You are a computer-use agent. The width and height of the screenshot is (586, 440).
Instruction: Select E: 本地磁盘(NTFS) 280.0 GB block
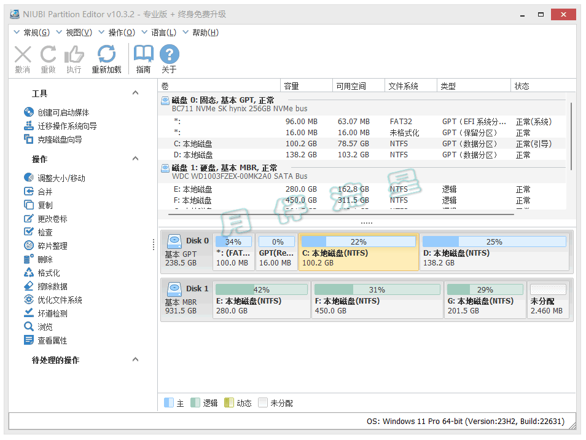tap(261, 300)
